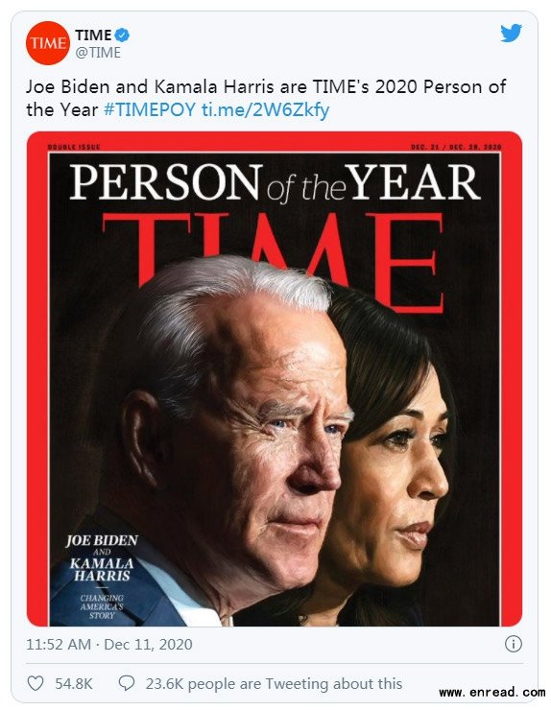Screen dimensions: 551x710
Task: Open the @TIME handle link
Action: [x=98, y=53]
